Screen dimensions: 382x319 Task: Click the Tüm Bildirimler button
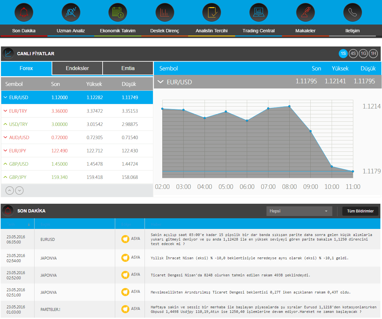click(360, 211)
